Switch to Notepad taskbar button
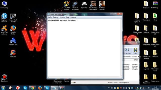This screenshot has width=161, height=90. click(55, 88)
